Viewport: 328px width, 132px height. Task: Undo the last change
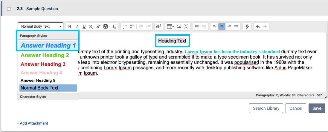click(x=258, y=26)
